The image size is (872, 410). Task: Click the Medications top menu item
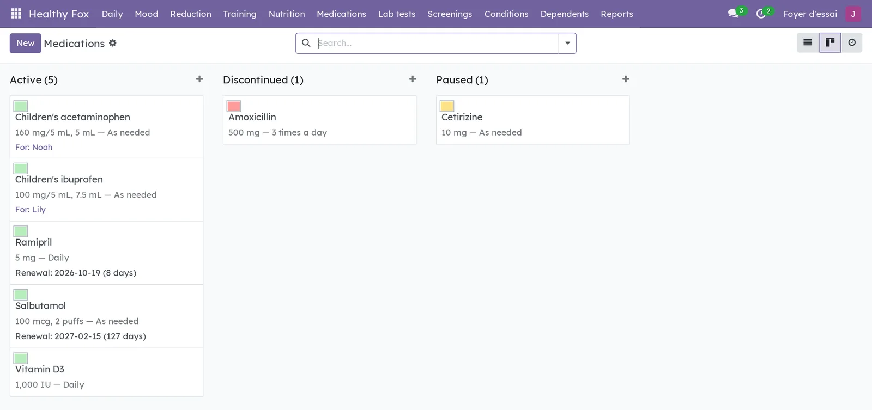341,14
